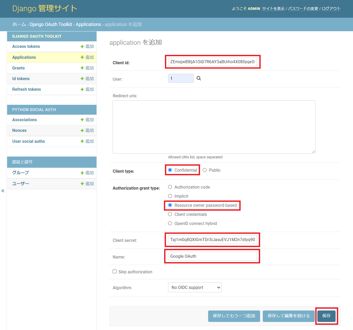Click 追加 icon next to User social auths

pyautogui.click(x=87, y=141)
